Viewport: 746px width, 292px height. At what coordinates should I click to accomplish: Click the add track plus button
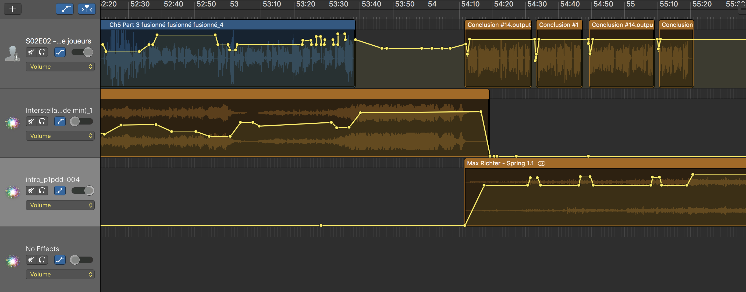tap(12, 9)
